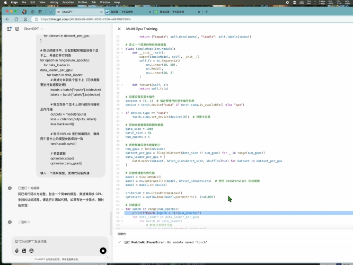Image resolution: width=353 pixels, height=265 pixels.
Task: Click the code line 'criterion = nn.CrossEntropyLoss()'
Action: click(x=154, y=193)
